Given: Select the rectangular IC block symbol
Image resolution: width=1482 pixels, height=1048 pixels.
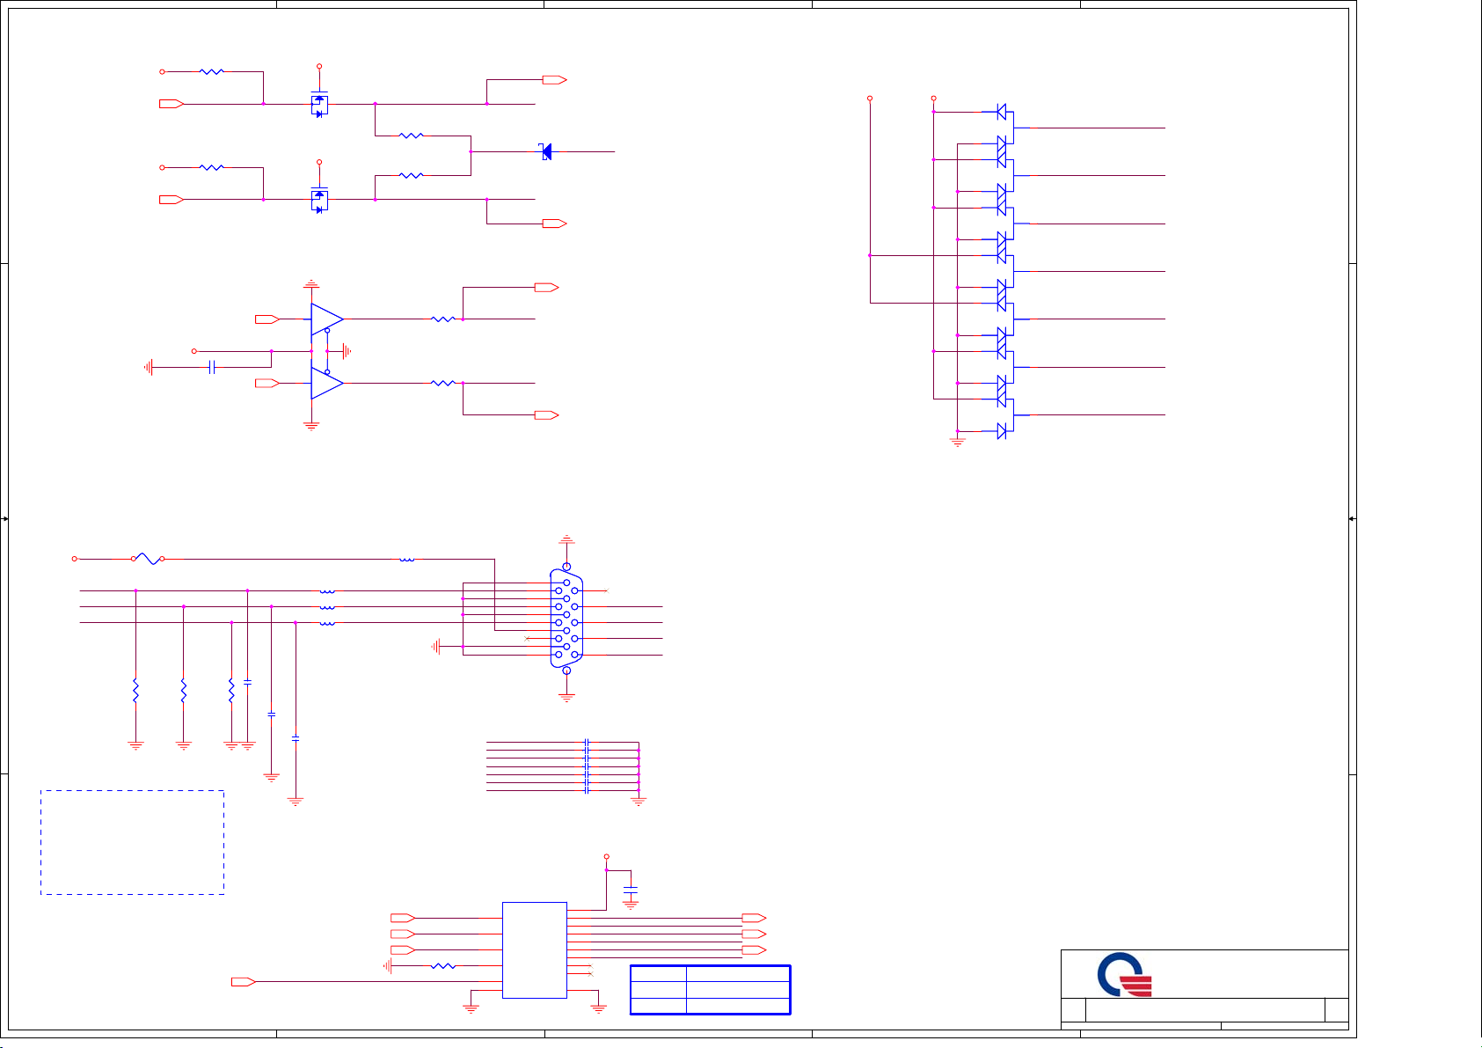Looking at the screenshot, I should coord(535,950).
